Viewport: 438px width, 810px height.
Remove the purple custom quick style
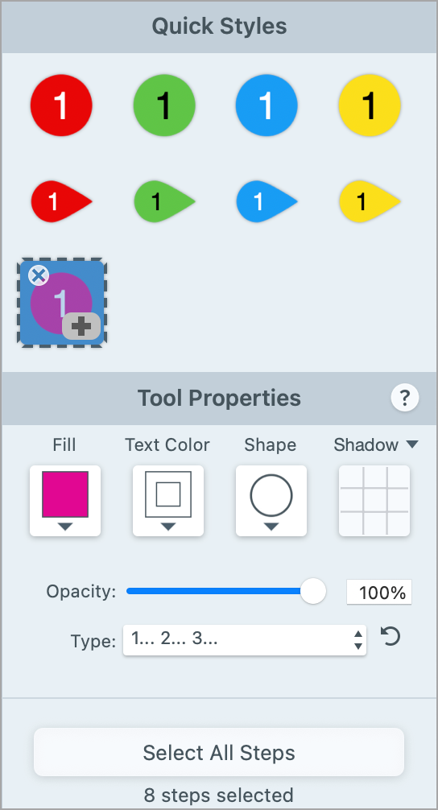click(39, 275)
